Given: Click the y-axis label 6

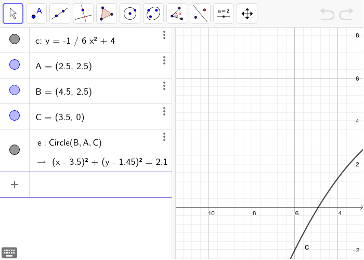Looking at the screenshot, I should [x=357, y=79].
